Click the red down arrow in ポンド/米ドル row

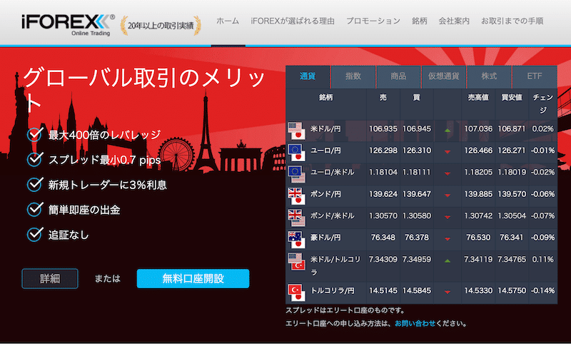[448, 217]
